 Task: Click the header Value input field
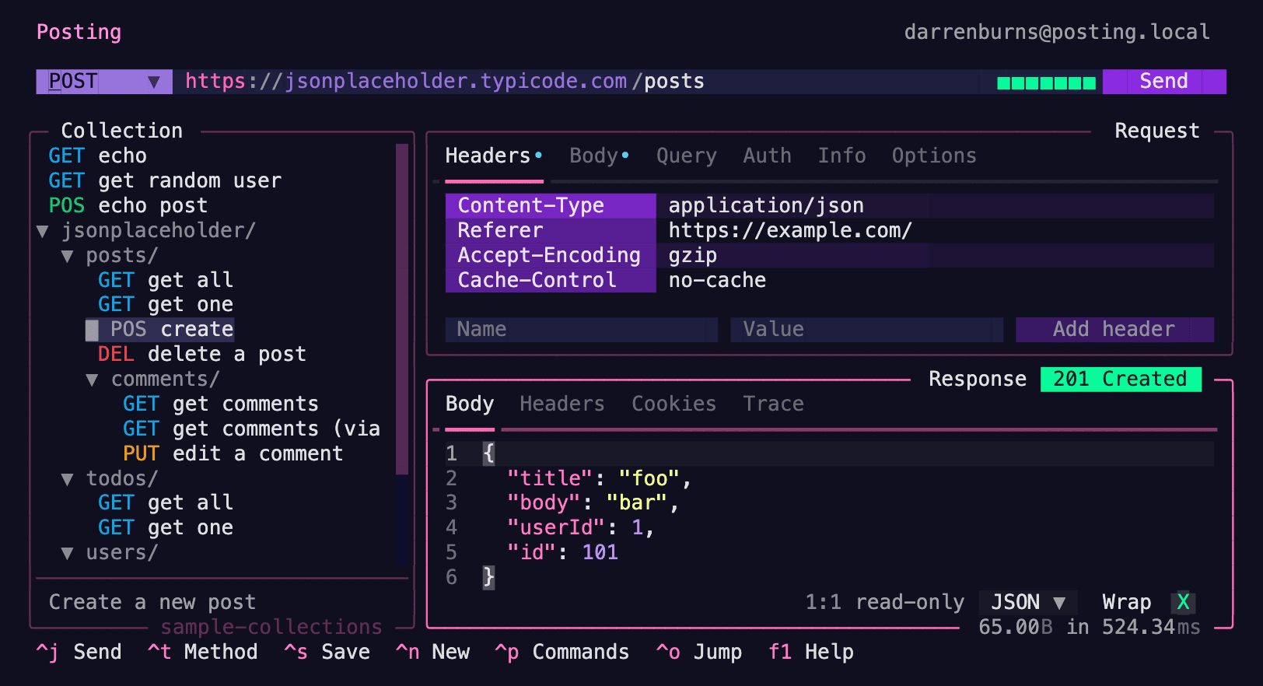(866, 330)
